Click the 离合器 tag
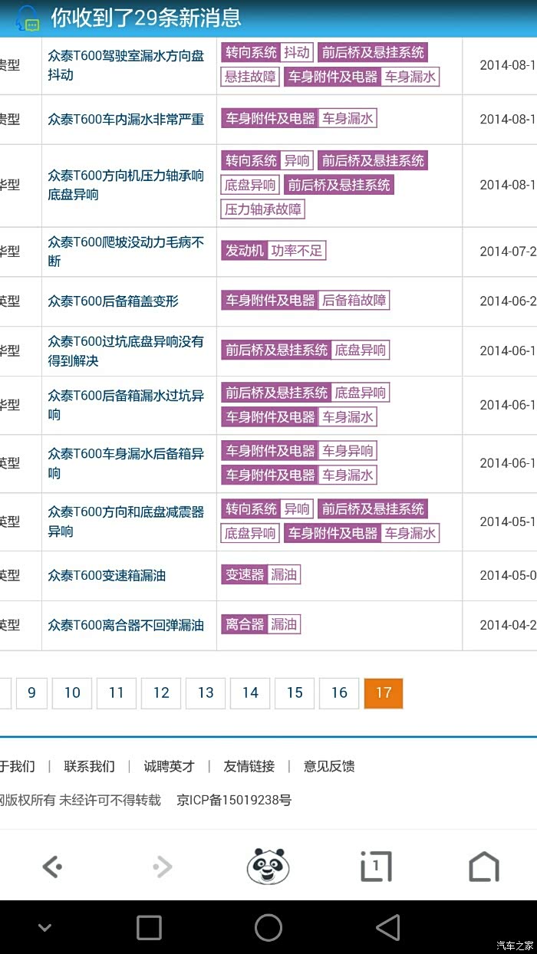Screen dimensions: 537x954 click(245, 624)
